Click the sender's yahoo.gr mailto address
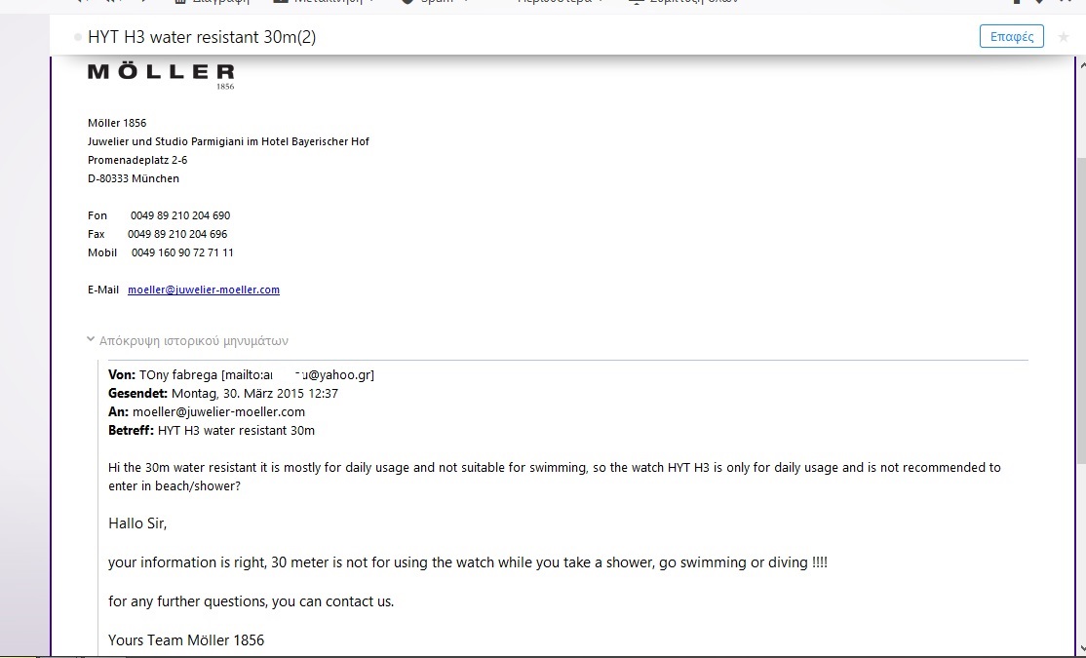1086x658 pixels. click(297, 374)
